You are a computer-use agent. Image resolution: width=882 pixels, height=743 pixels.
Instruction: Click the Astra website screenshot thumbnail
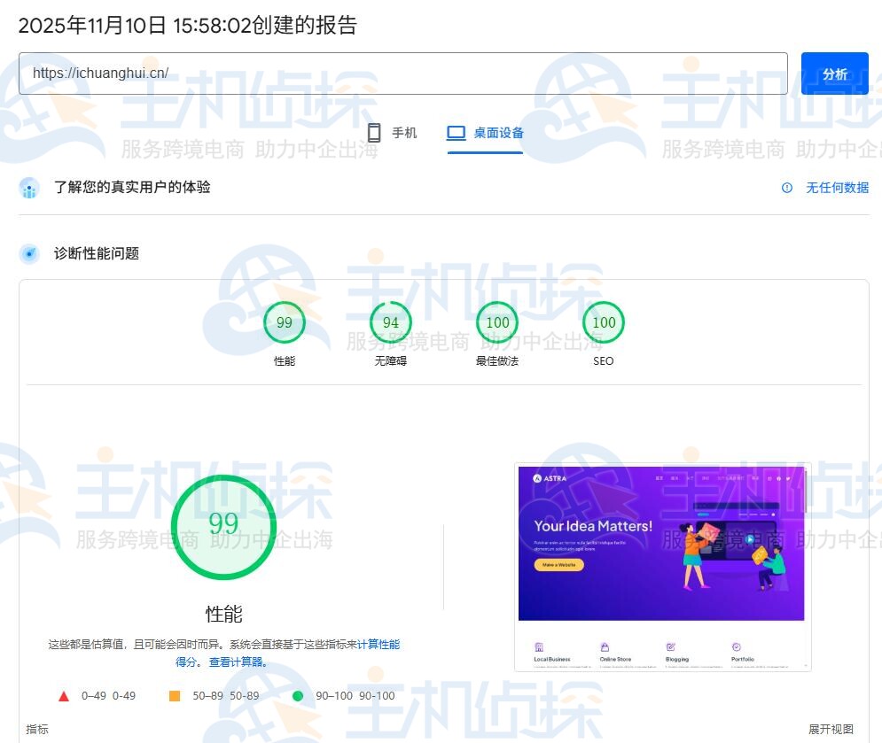pyautogui.click(x=662, y=567)
